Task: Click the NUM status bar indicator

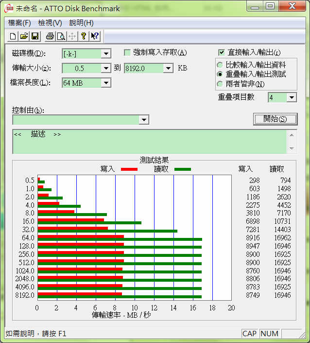Action: click(x=270, y=334)
